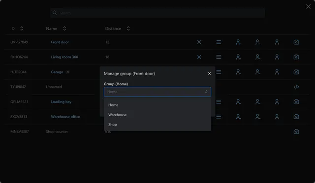Open the Garage camera link
Viewport: 315px width, 183px height.
[57, 72]
